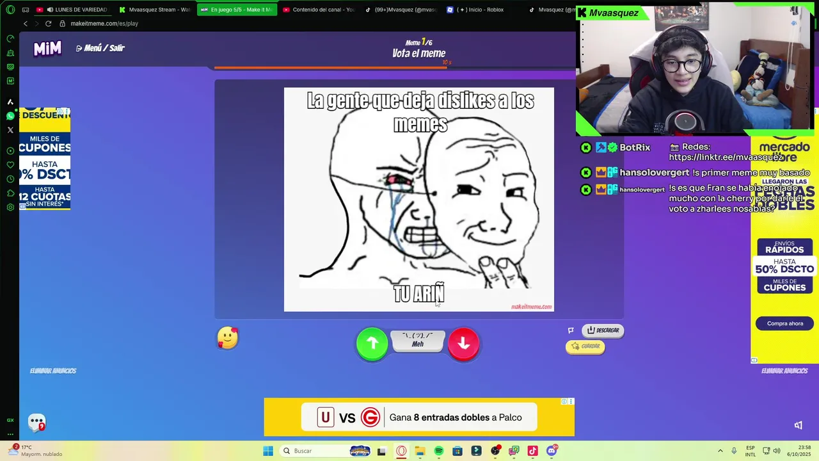
Task: Vote Meh on the current meme
Action: tap(418, 340)
